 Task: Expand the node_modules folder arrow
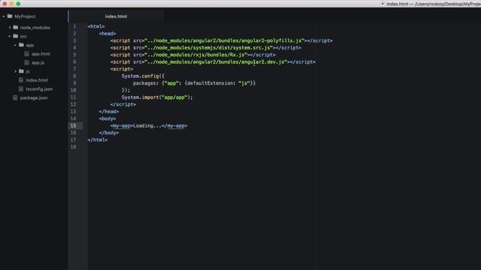tap(10, 28)
